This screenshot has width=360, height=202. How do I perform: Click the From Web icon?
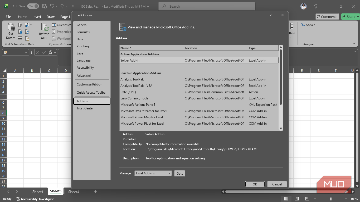tap(20, 32)
